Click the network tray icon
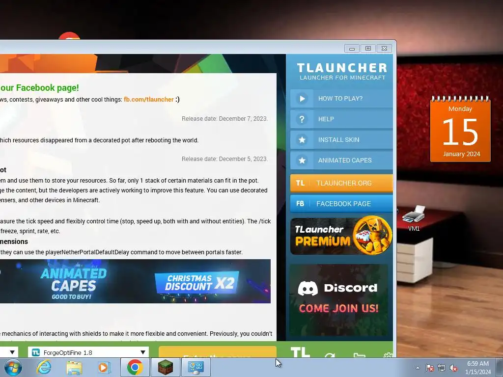Screen dimensions: 503x377 tap(442, 368)
